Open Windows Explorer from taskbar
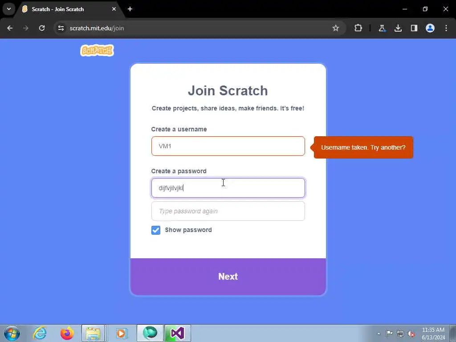Screen dimensions: 456x342 93,333
